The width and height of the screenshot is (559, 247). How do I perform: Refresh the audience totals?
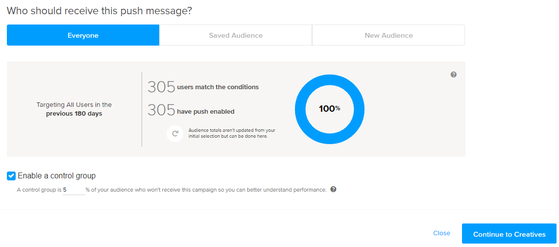coord(175,133)
